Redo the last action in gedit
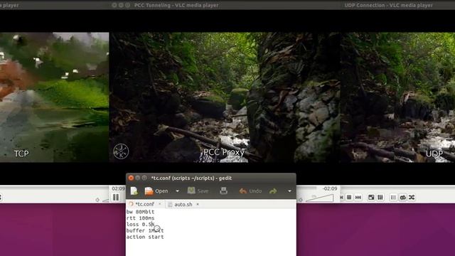Screen dimensions: 455x256 [x=273, y=191]
